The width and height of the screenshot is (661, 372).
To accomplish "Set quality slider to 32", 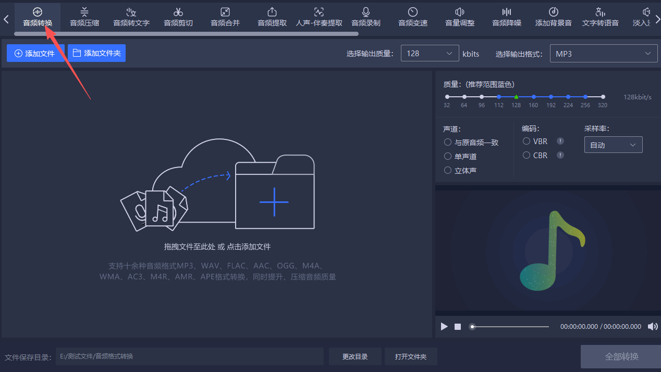I will [447, 97].
